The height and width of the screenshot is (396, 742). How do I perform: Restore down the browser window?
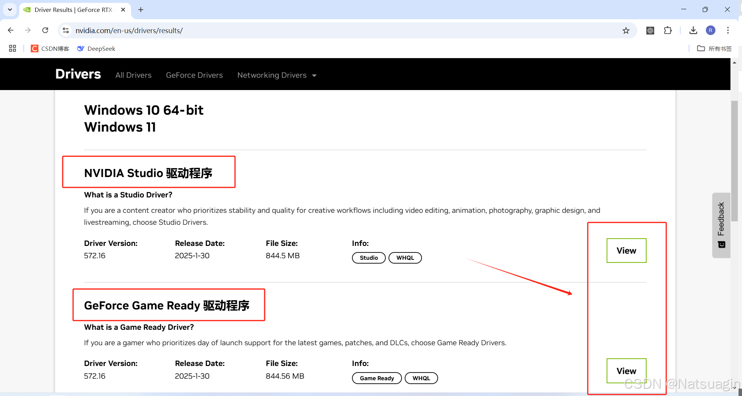click(x=705, y=10)
